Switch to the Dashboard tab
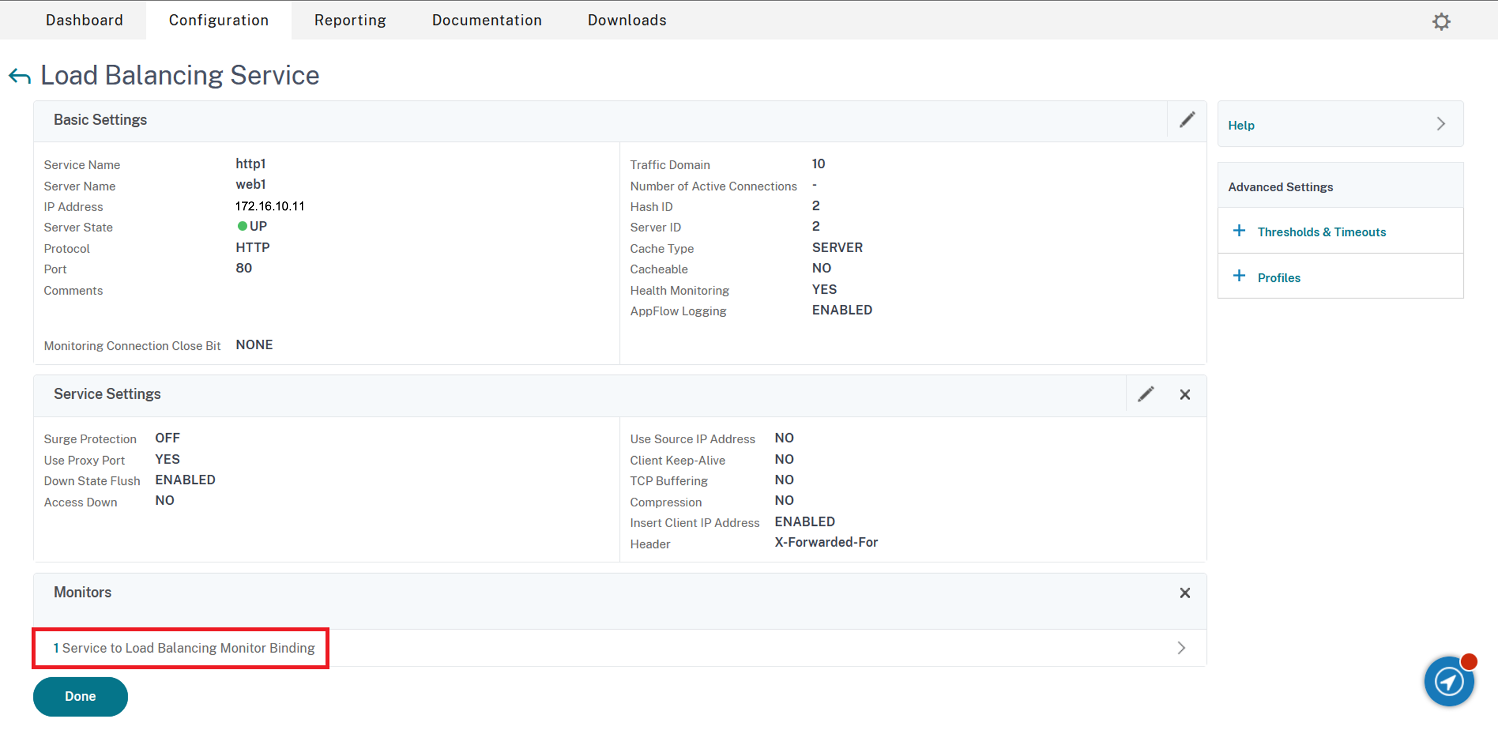 84,20
